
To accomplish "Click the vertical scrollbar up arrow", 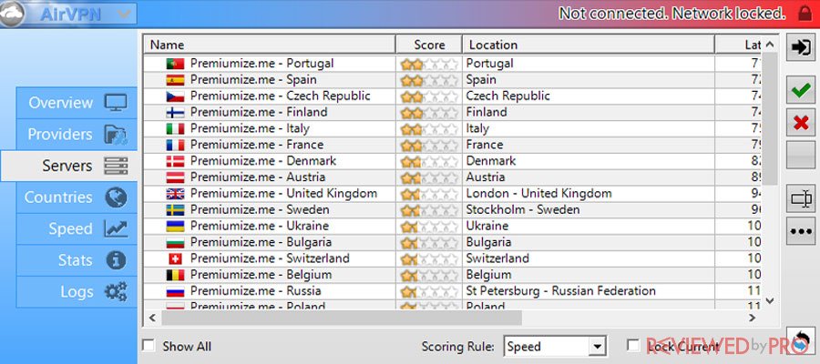I will (x=770, y=45).
